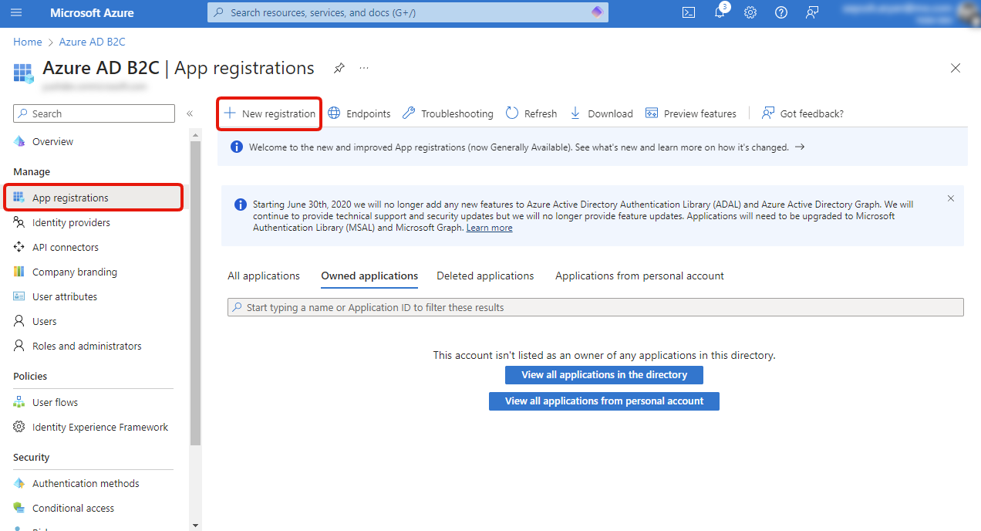
Task: Download the applications list
Action: pos(601,113)
